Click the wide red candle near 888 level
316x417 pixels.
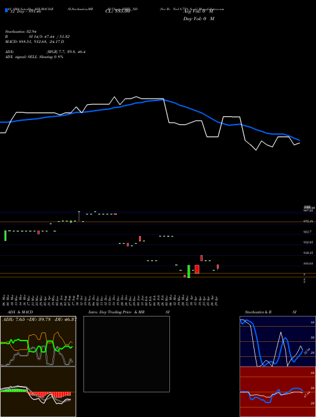click(x=197, y=269)
